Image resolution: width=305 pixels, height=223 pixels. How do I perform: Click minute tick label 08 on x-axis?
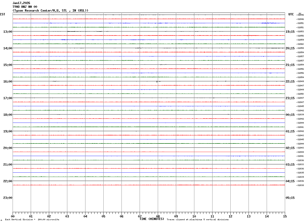tap(158, 216)
